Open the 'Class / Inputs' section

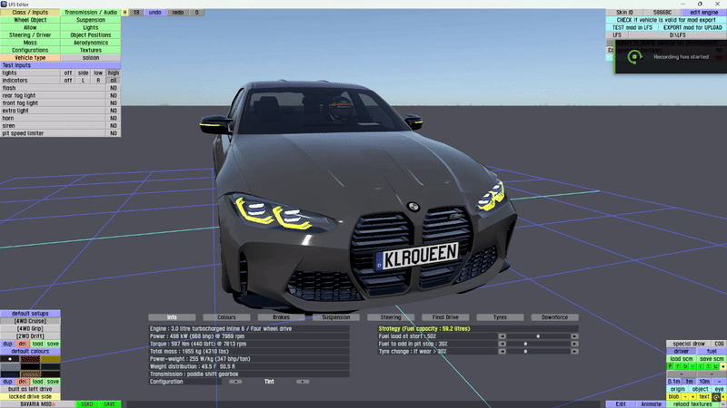pyautogui.click(x=30, y=13)
